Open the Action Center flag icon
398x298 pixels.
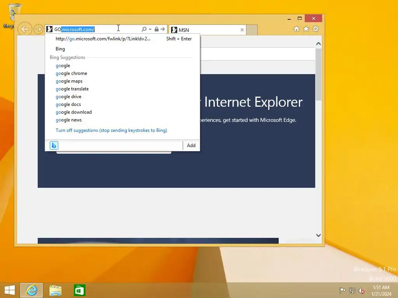(342, 290)
